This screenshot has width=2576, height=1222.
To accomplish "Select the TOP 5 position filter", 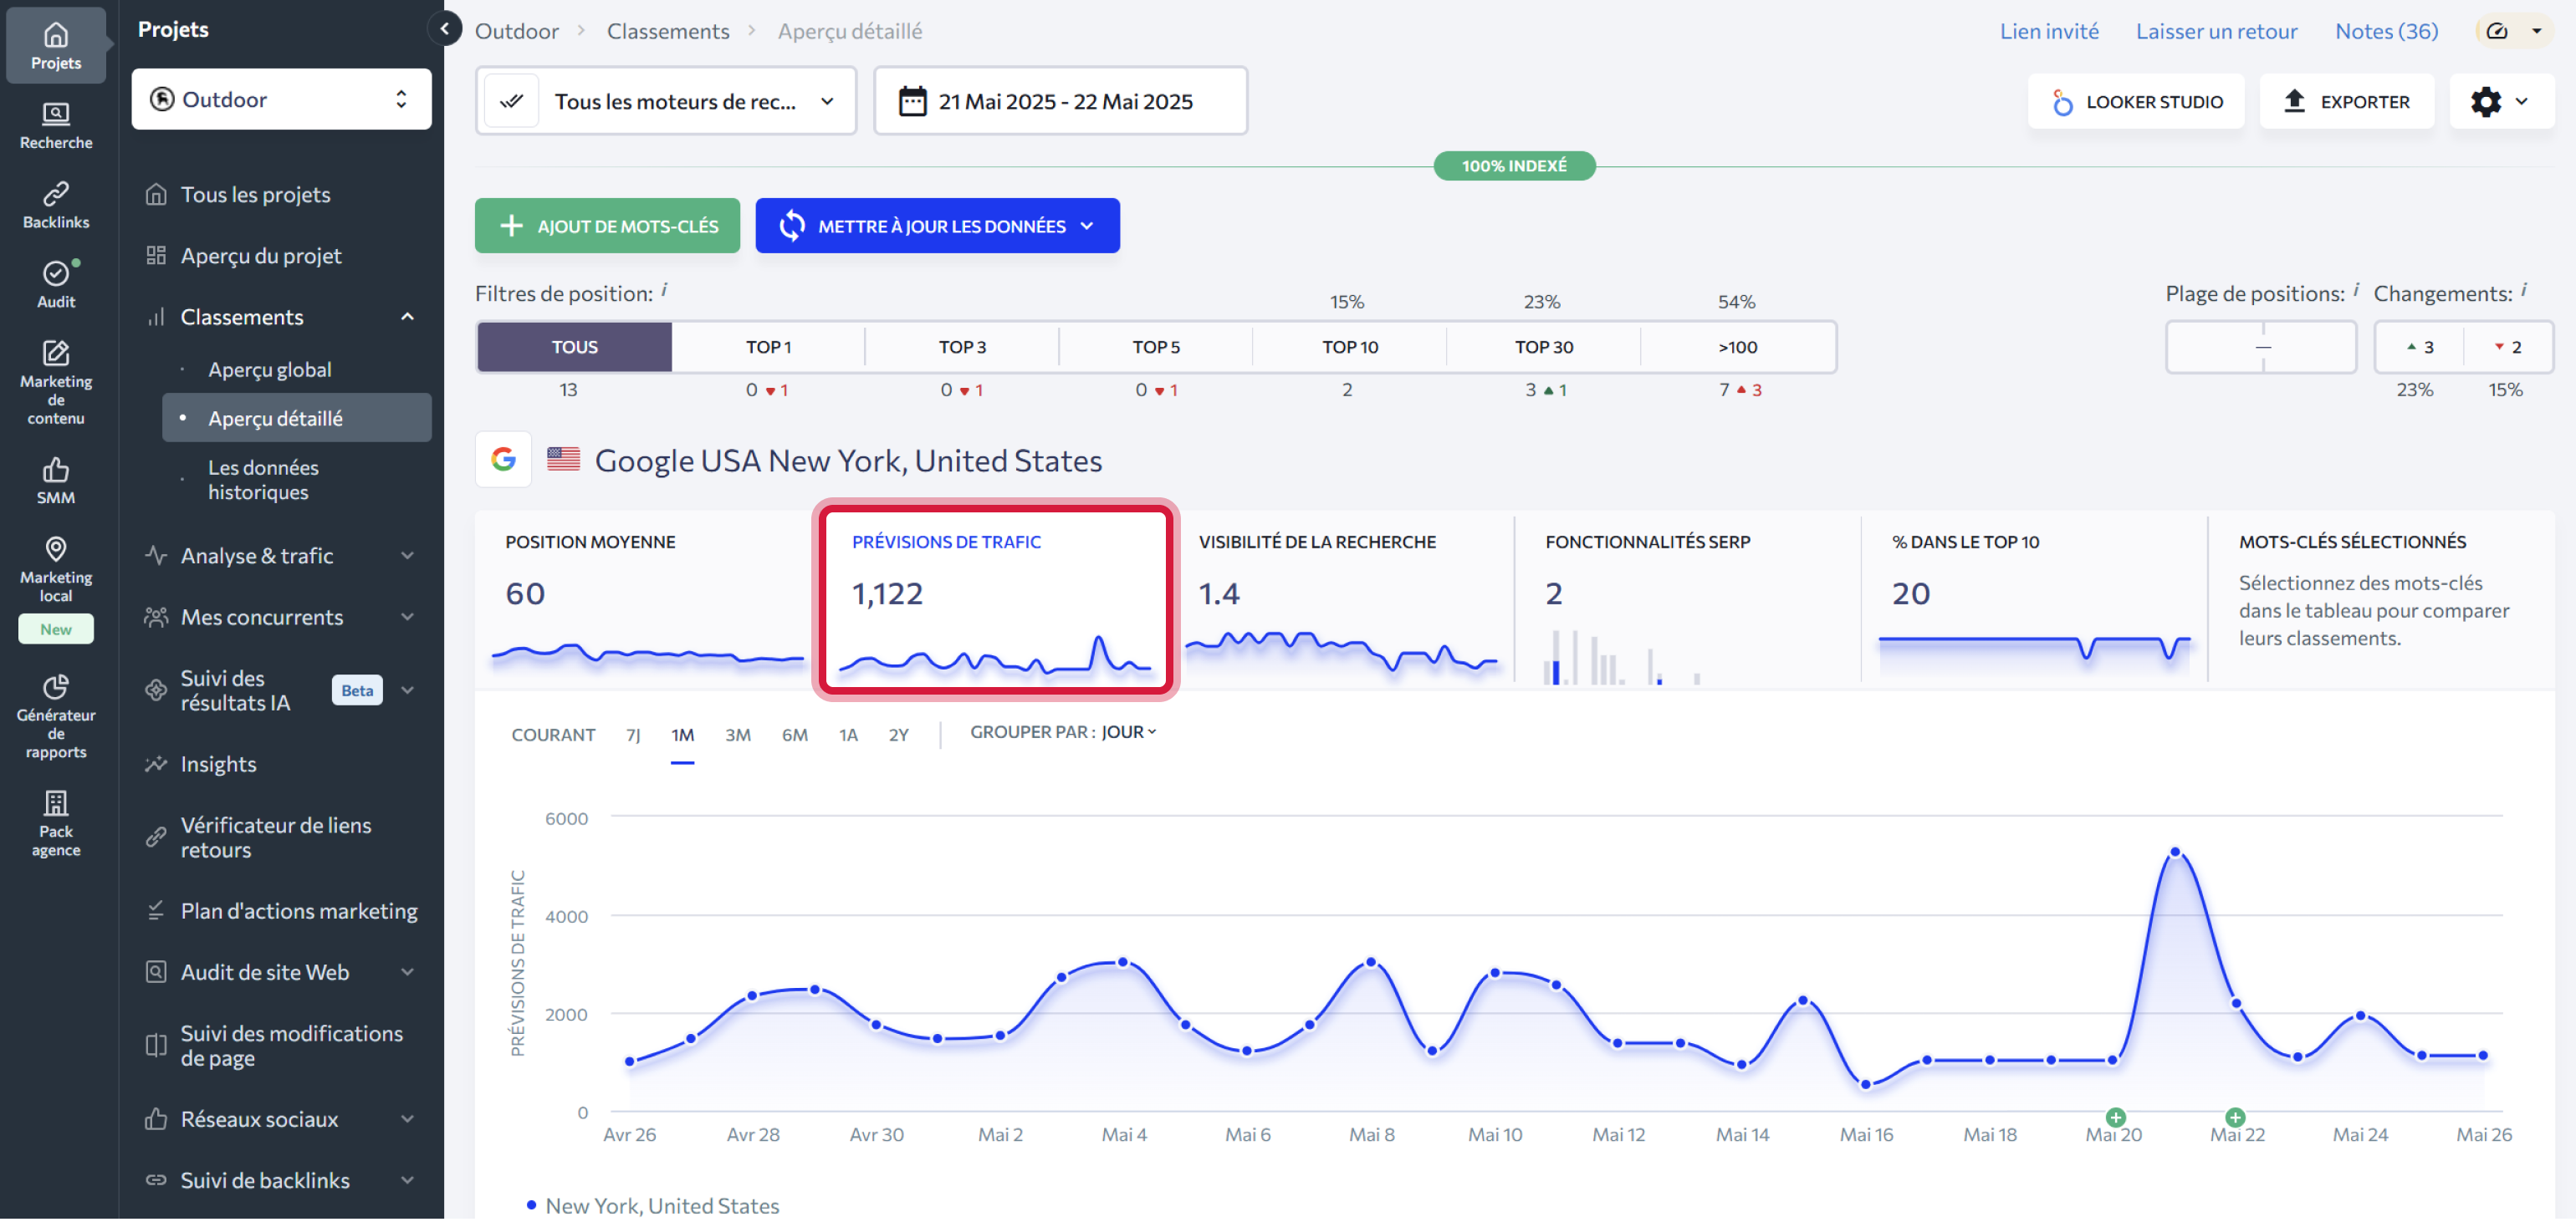I will click(x=1156, y=348).
